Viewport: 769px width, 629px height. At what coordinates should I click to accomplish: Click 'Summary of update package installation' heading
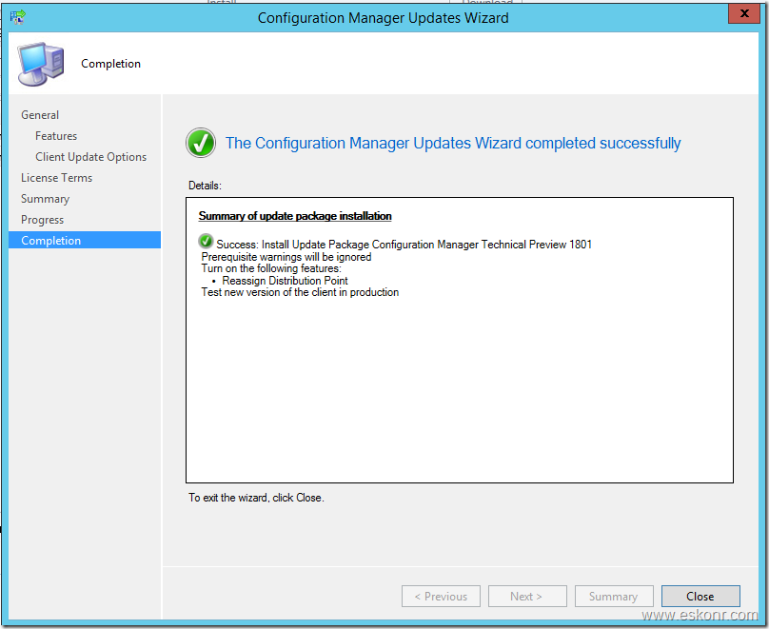click(x=295, y=216)
